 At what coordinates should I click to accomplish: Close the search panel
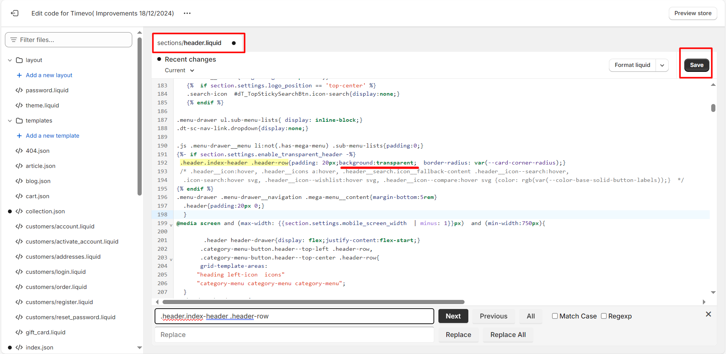tap(708, 314)
